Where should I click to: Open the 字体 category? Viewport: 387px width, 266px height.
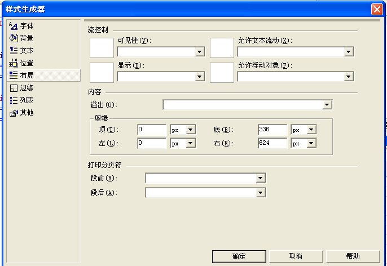[x=27, y=25]
